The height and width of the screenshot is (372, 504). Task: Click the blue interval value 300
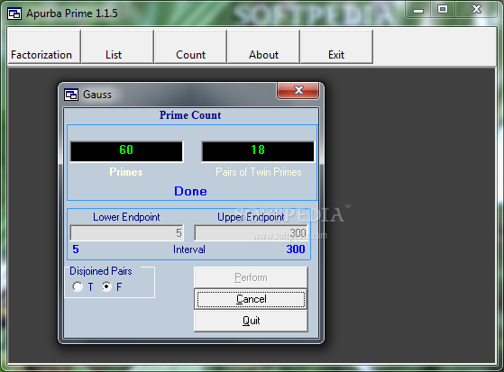tap(296, 250)
